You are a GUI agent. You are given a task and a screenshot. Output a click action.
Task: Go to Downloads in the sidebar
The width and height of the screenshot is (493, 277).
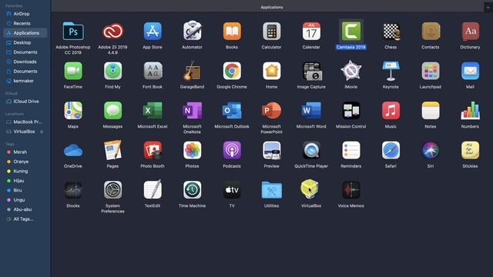(x=25, y=62)
